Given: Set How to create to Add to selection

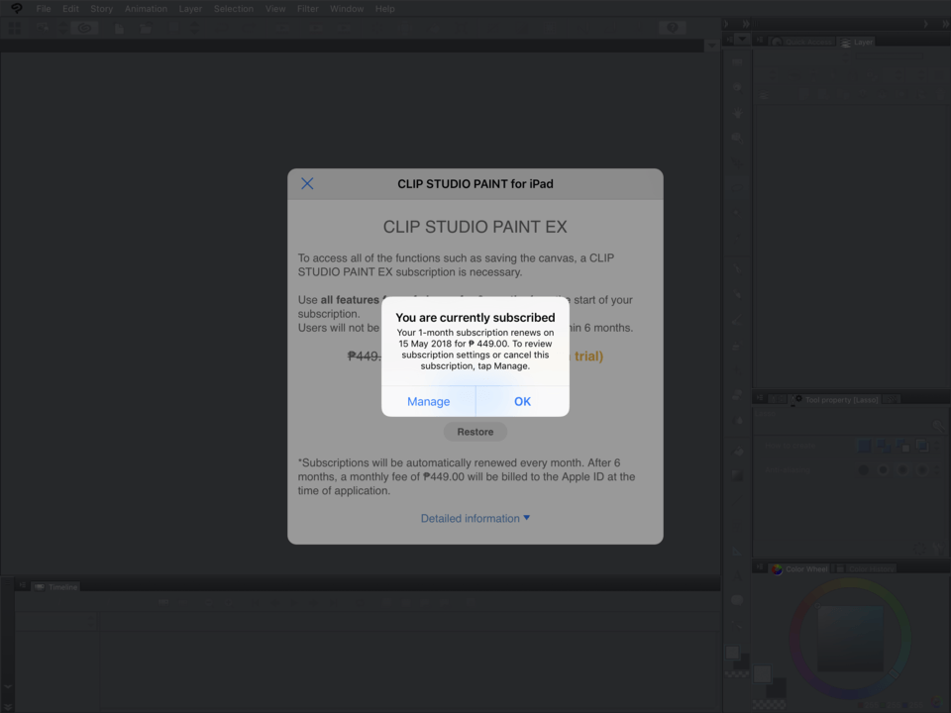Looking at the screenshot, I should tap(884, 446).
